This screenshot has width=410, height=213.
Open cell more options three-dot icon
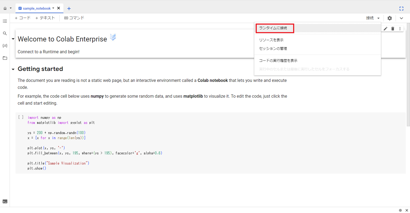(x=400, y=29)
